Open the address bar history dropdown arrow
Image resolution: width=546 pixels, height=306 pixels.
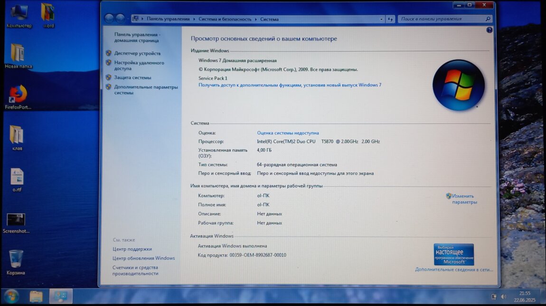point(382,19)
